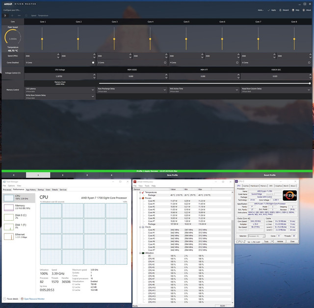Viewport: 314px width, 308px height.
Task: Select the 0 Cores disabled radio button
Action: 93,63
